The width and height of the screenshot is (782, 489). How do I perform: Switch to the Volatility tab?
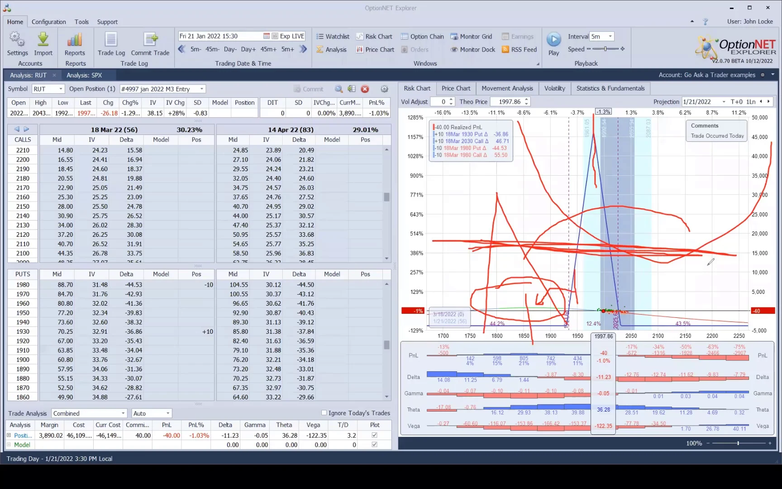coord(555,88)
